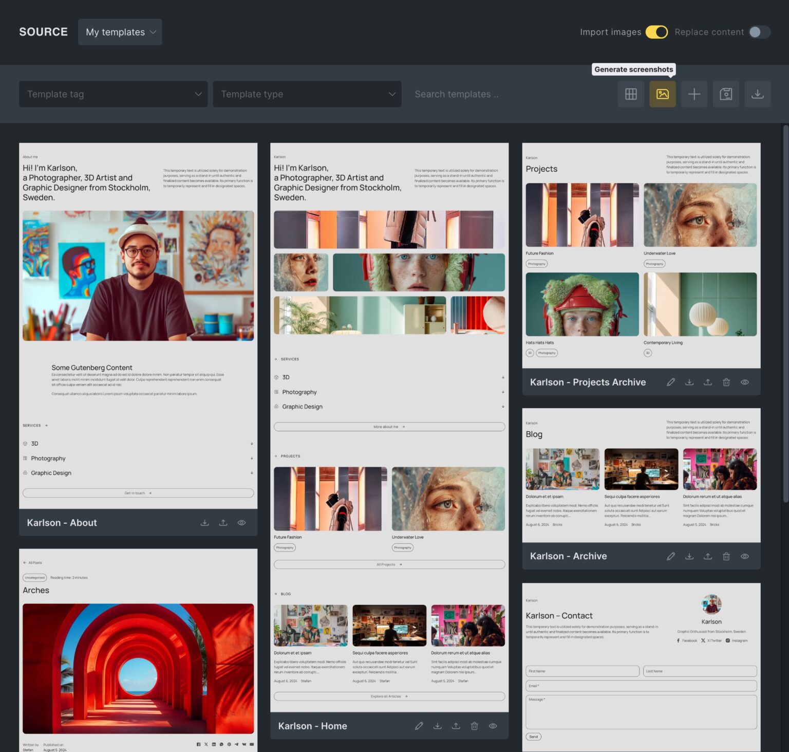The image size is (789, 752).
Task: Edit the Karlson - Projects Archive template
Action: [671, 382]
